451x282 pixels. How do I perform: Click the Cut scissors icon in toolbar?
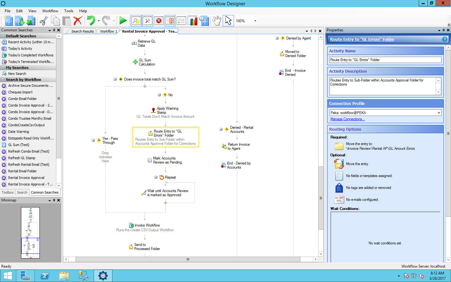tap(44, 21)
